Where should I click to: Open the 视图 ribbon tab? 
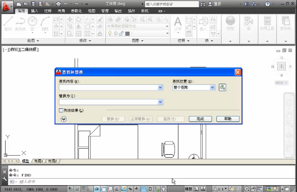pyautogui.click(x=91, y=11)
